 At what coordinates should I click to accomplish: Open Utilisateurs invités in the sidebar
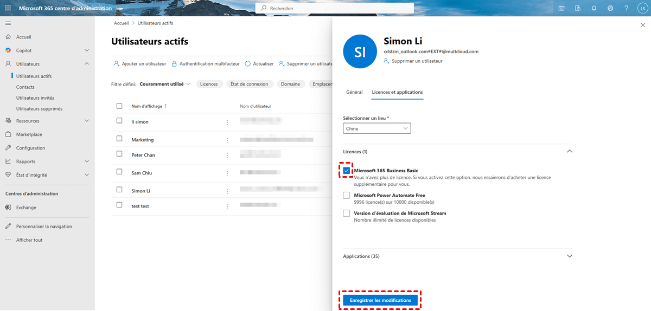pos(35,98)
